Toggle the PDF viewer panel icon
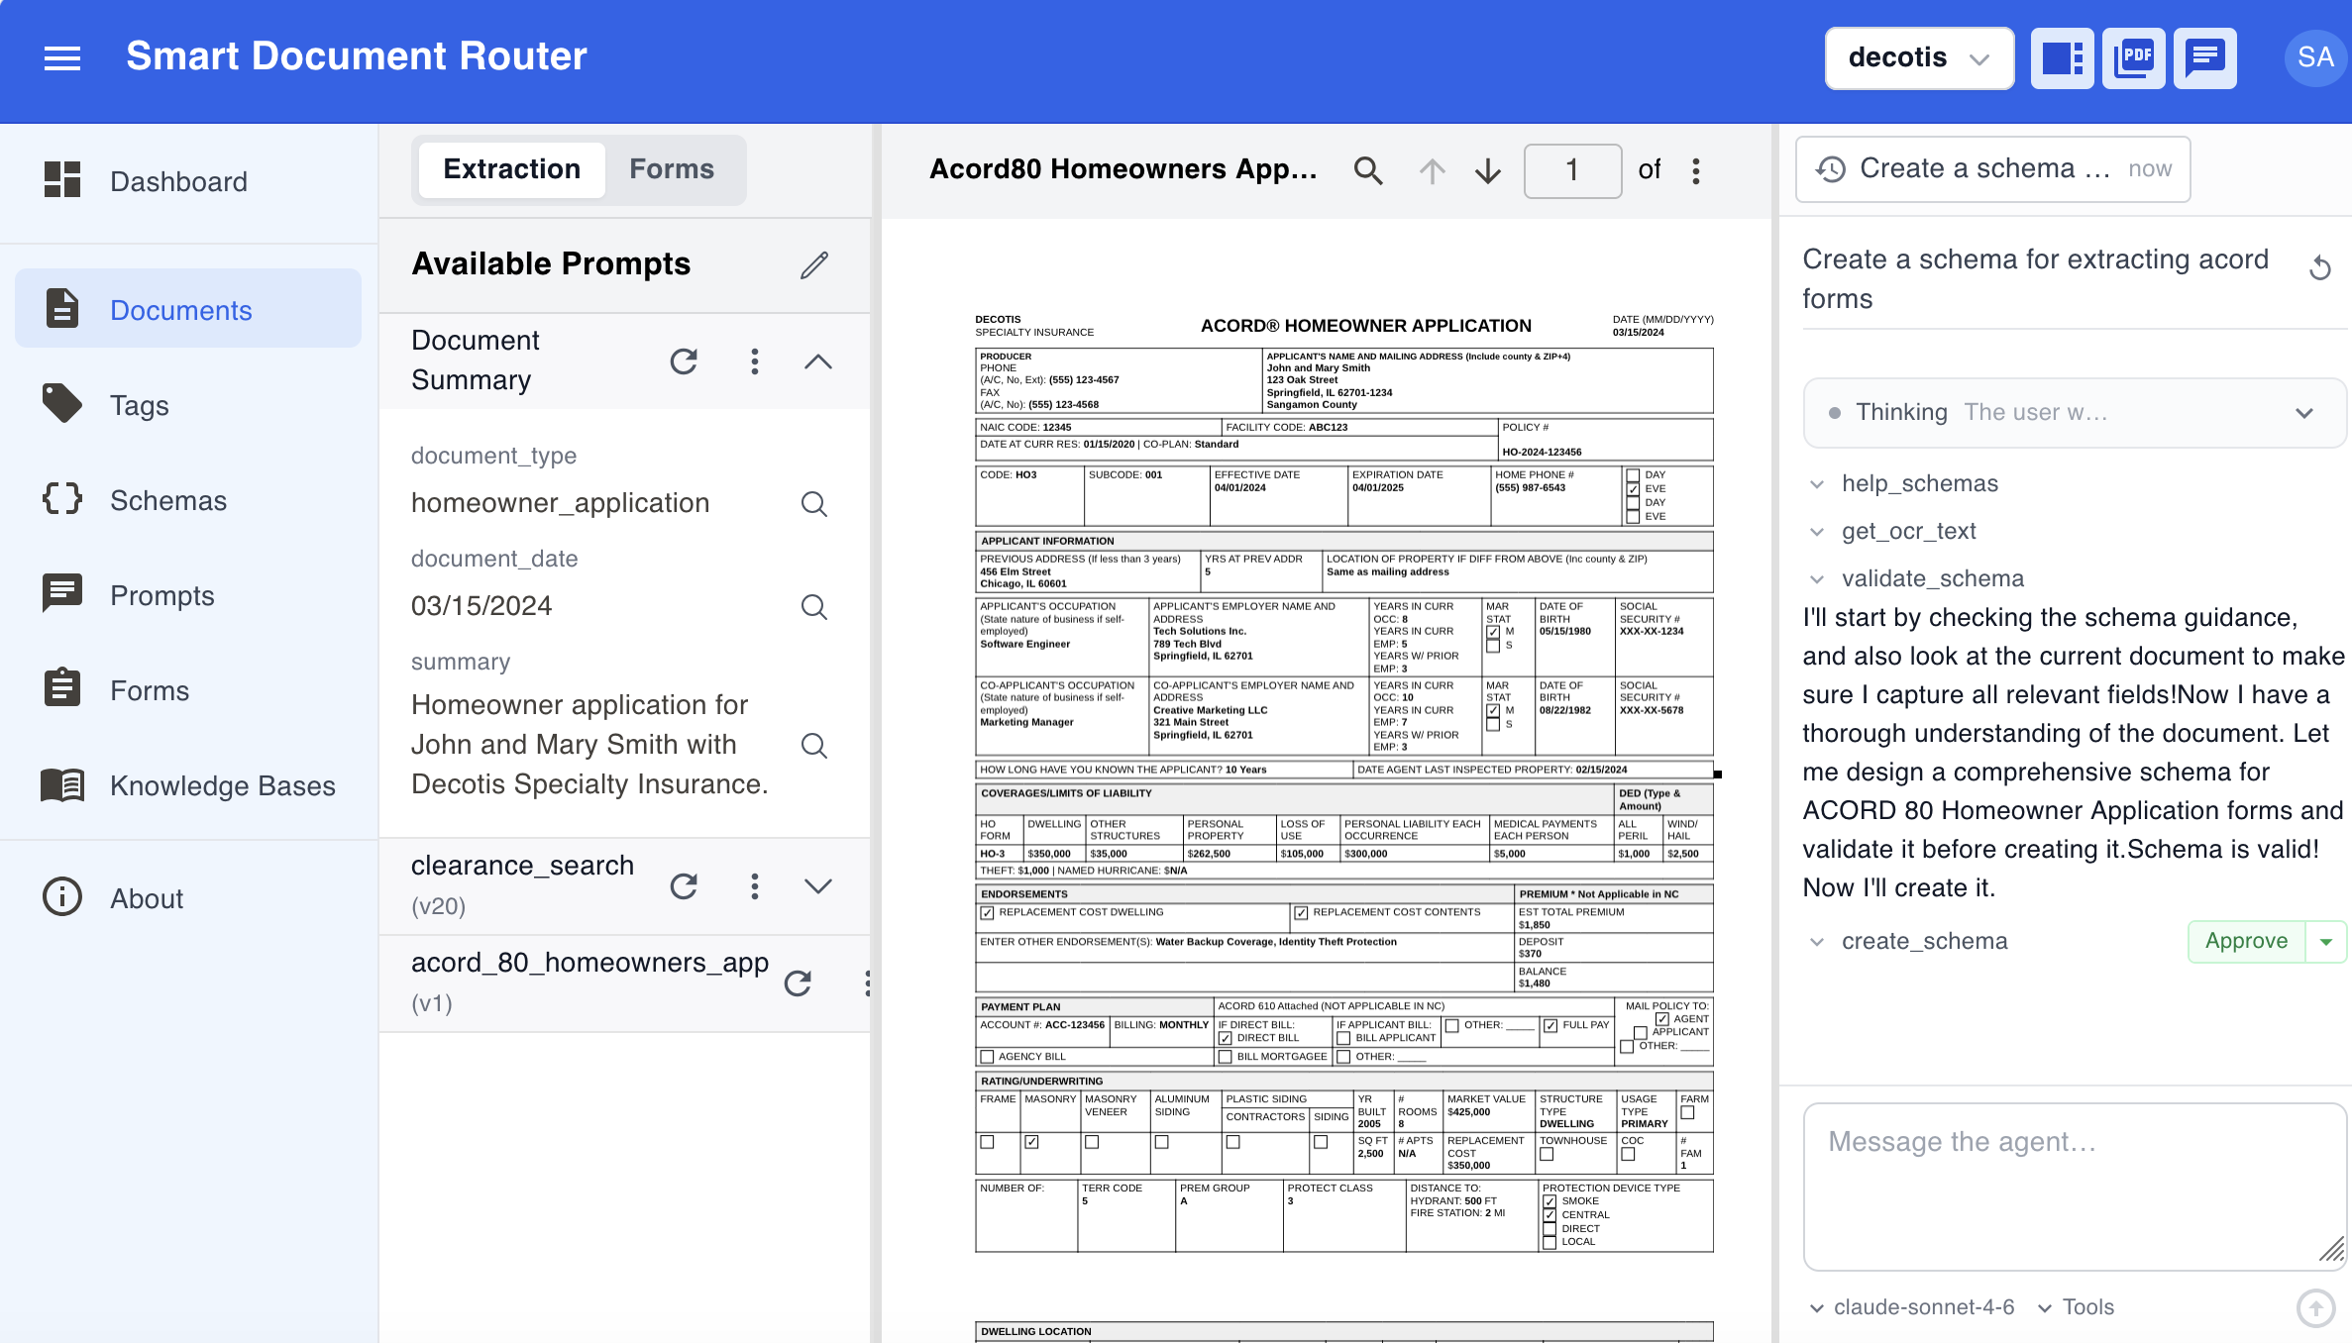 [x=2133, y=57]
